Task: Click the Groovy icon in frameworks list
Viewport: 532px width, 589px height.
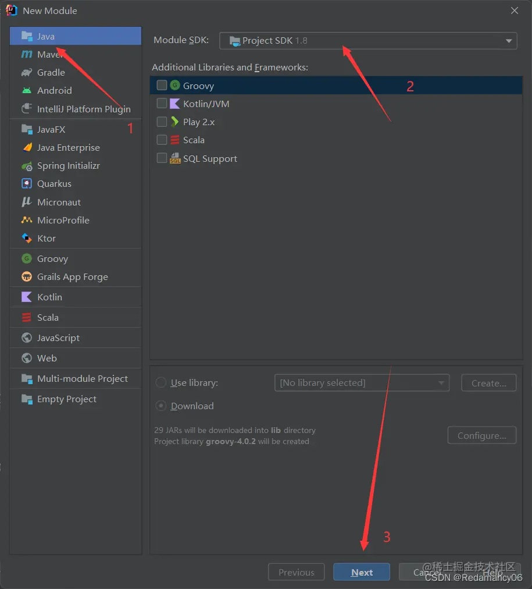Action: pyautogui.click(x=175, y=86)
